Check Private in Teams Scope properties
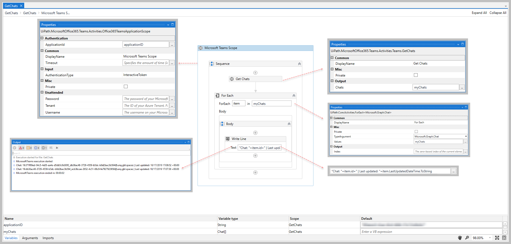Viewport: 511px width, 244px height. (x=126, y=87)
